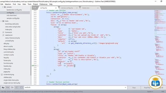Open header.php in the sidebar

[8, 66]
